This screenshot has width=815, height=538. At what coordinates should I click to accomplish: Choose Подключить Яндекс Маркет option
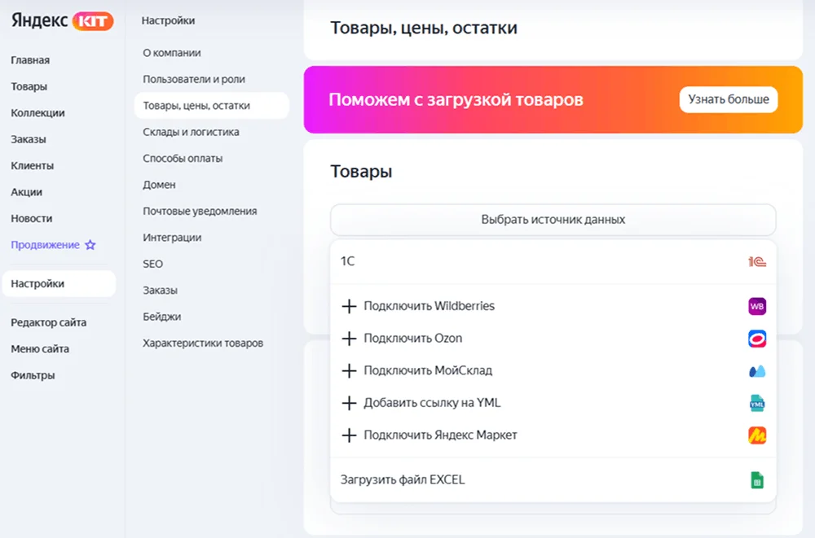553,435
